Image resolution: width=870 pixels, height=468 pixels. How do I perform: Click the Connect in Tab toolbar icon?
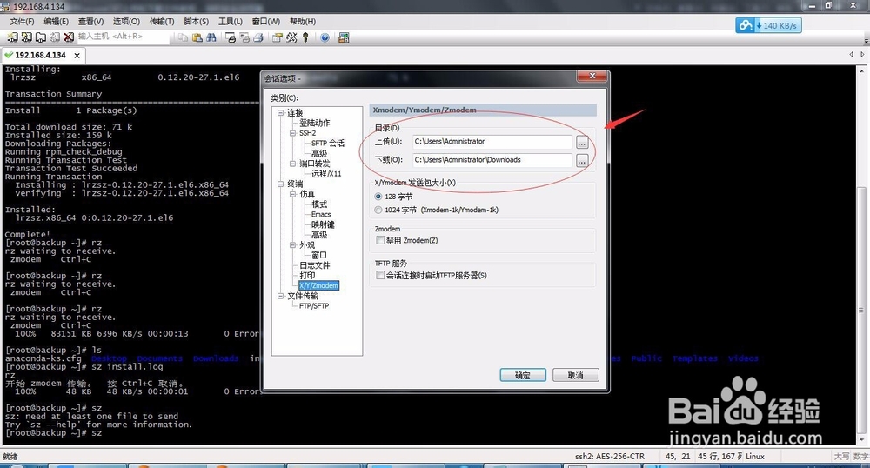click(x=41, y=37)
